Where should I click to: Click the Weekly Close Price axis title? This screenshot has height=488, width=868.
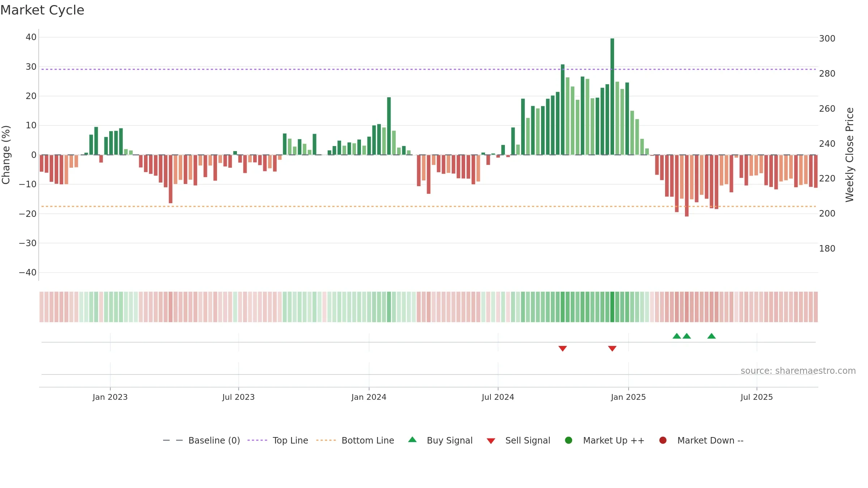850,155
